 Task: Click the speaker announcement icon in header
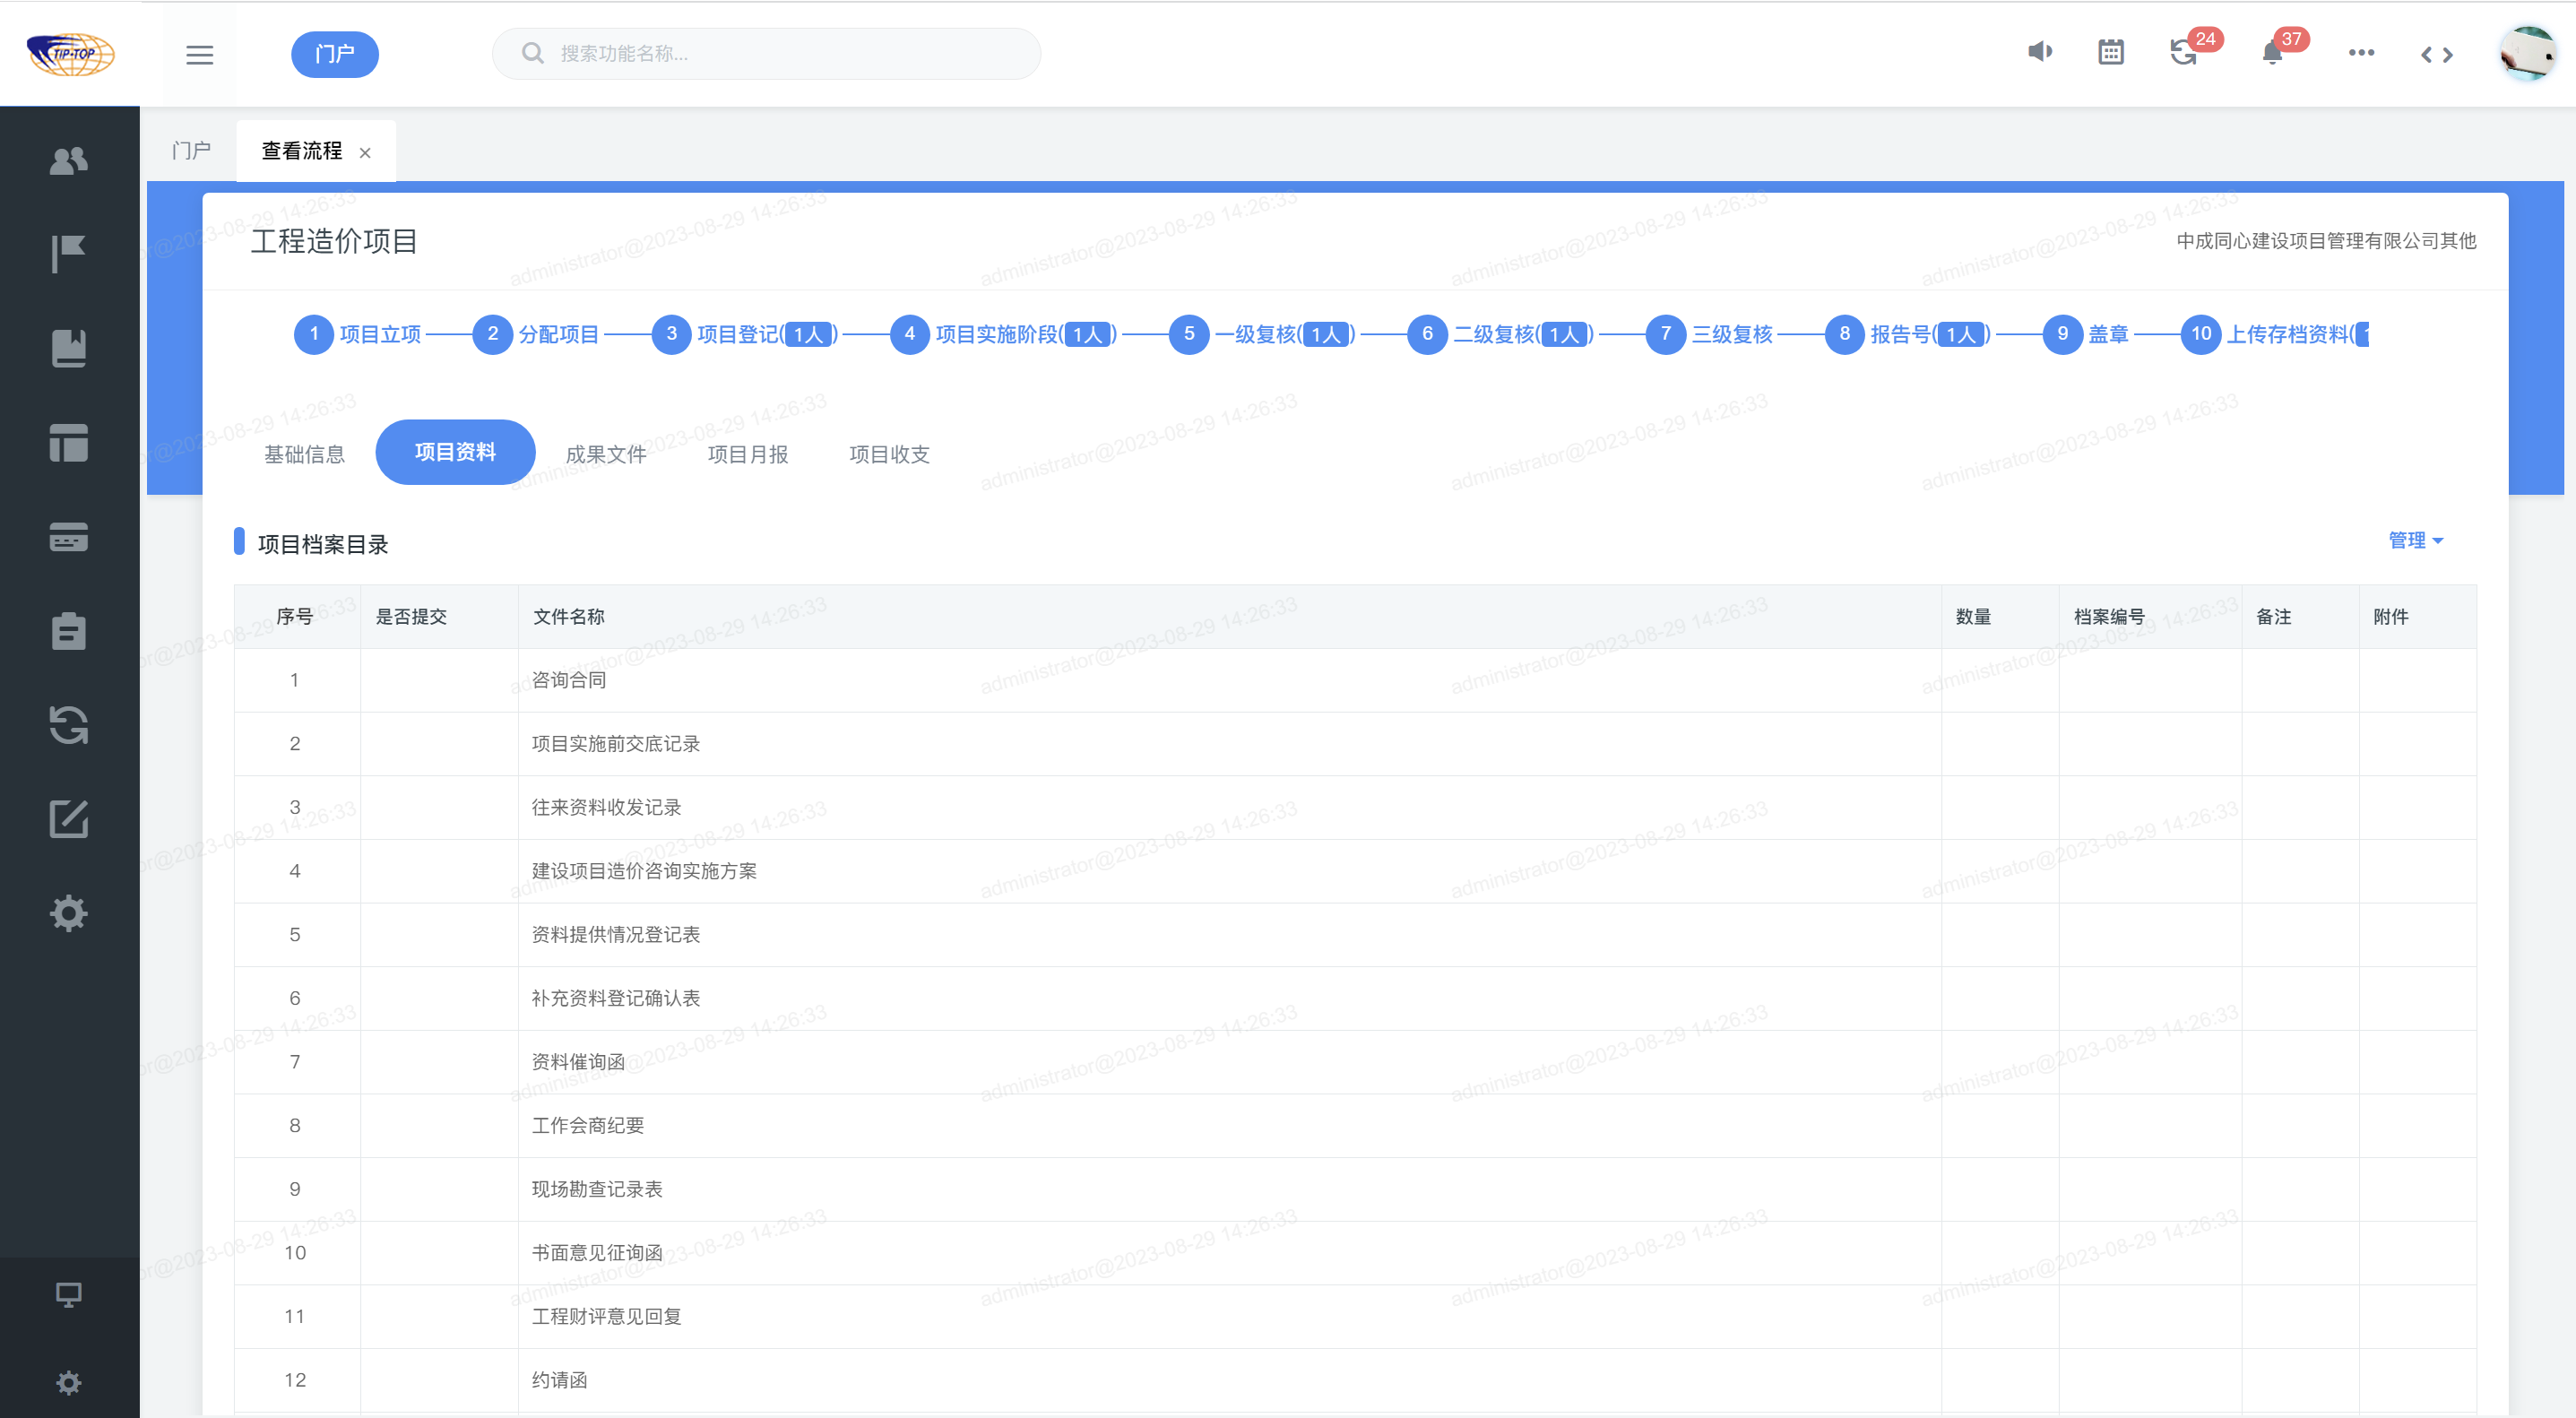point(2040,52)
